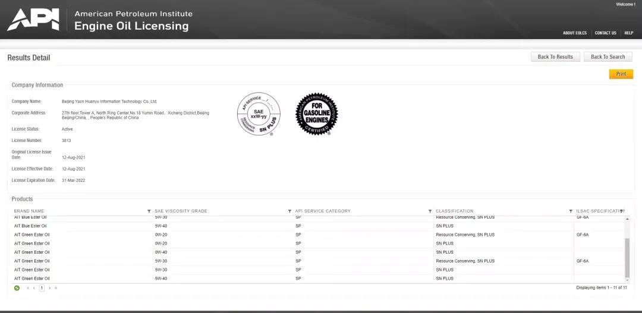Click the products table scroll up arrow
642x313 pixels.
tap(627, 219)
